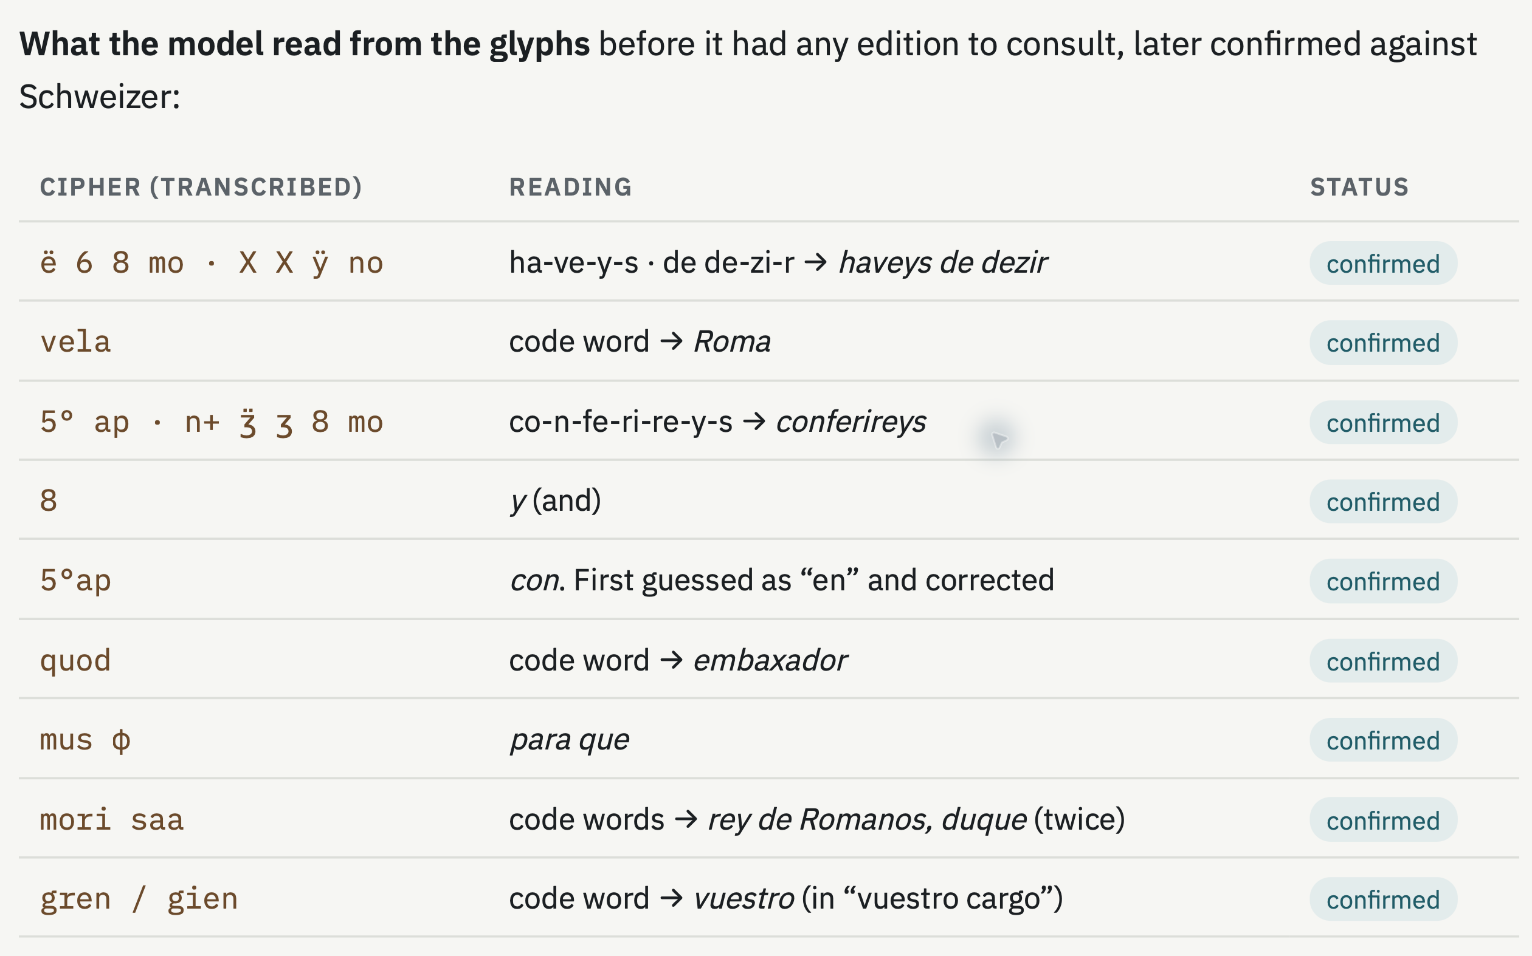Click the STATUS column header

click(1359, 187)
